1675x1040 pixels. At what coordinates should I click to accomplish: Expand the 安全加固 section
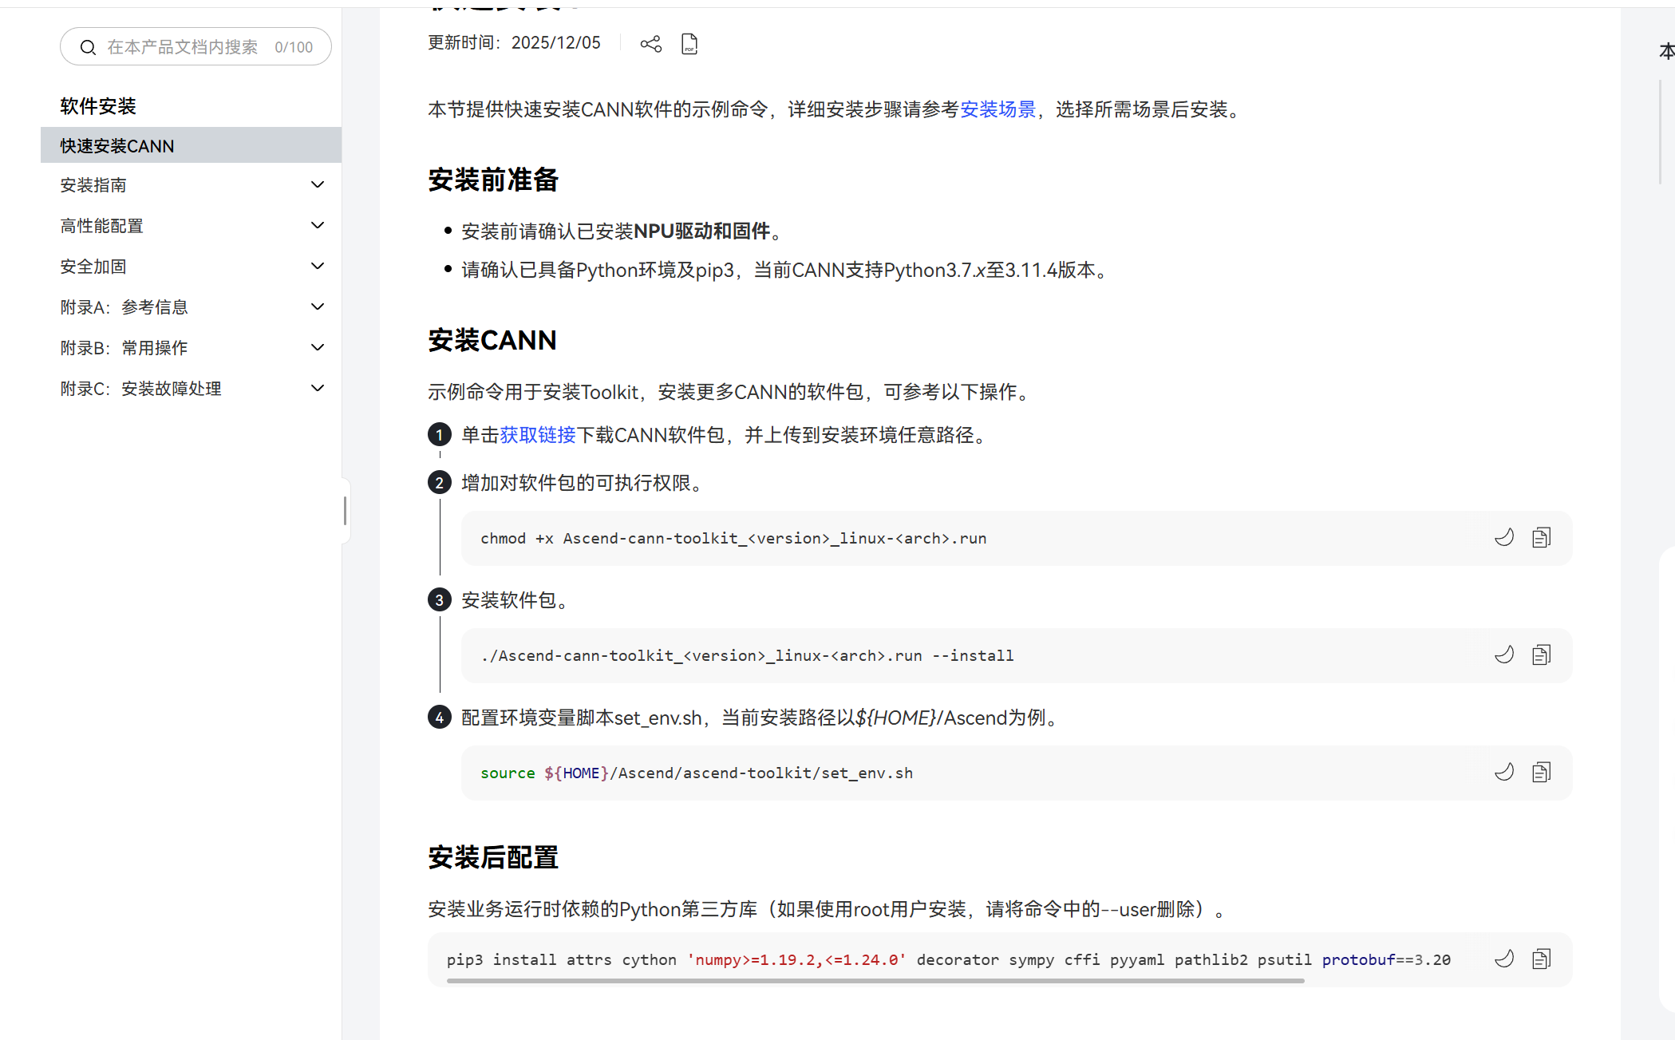coord(317,267)
